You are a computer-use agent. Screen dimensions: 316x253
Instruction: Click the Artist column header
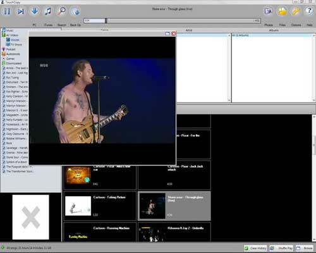[189, 30]
